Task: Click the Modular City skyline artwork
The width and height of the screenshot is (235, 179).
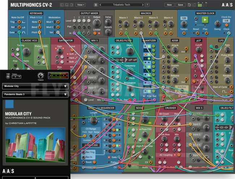Action: (35, 145)
